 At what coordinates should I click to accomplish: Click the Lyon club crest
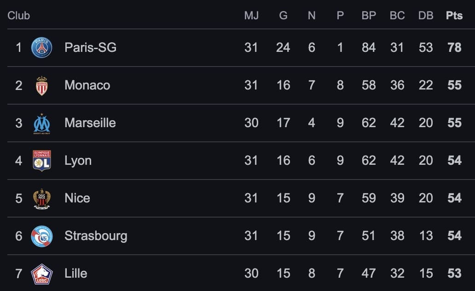coord(41,161)
